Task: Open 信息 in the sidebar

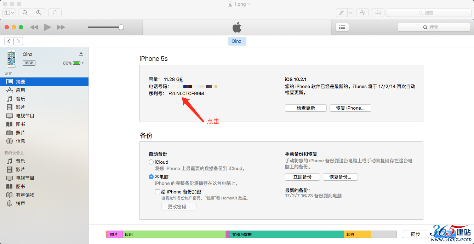Action: (x=44, y=141)
